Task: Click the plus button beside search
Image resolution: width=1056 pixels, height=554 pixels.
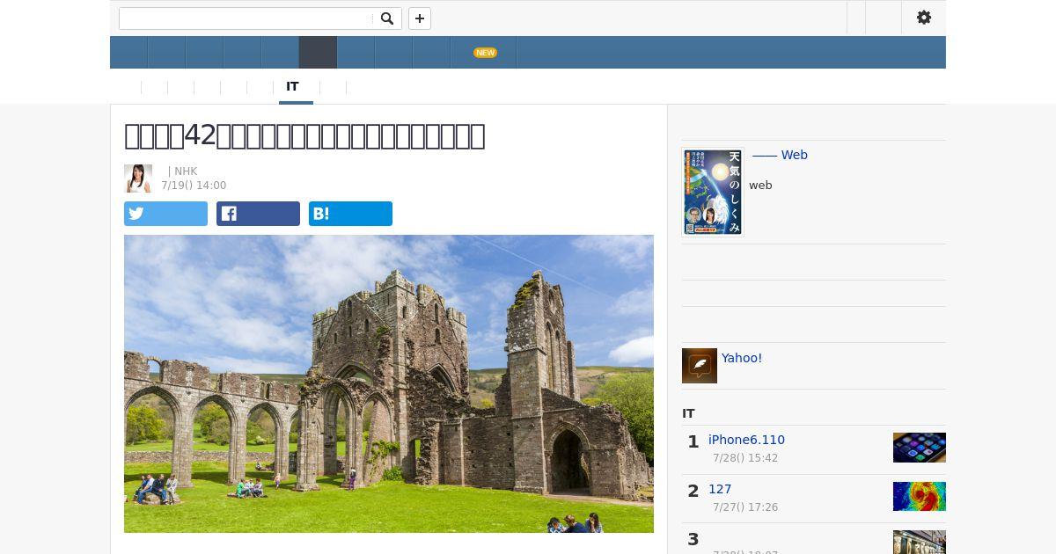Action: click(x=420, y=18)
